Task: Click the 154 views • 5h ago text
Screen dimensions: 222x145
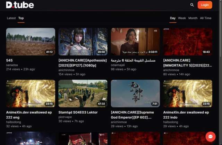Action: click(x=72, y=74)
